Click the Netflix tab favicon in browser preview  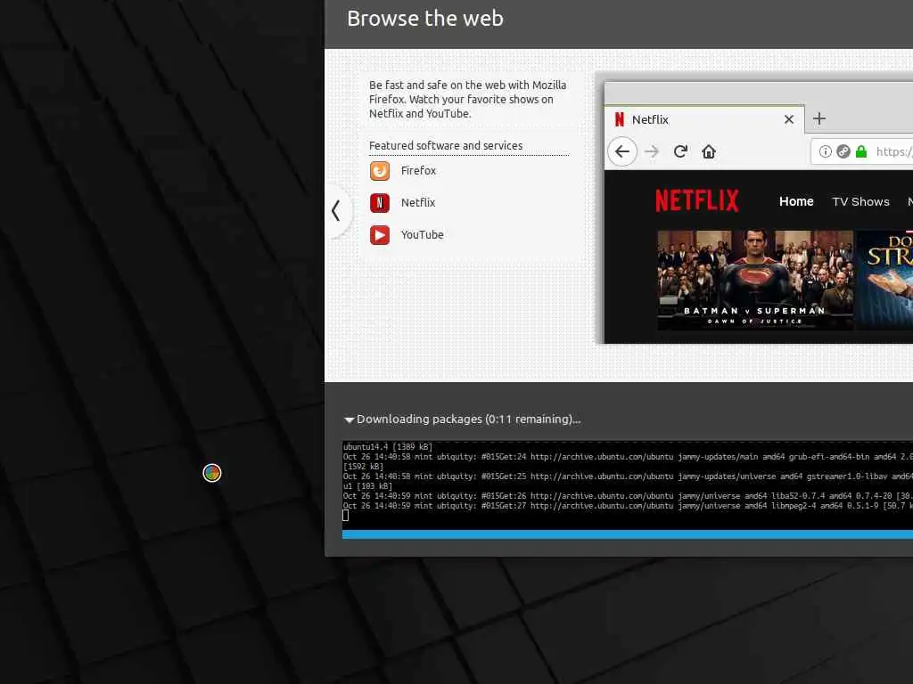point(620,119)
